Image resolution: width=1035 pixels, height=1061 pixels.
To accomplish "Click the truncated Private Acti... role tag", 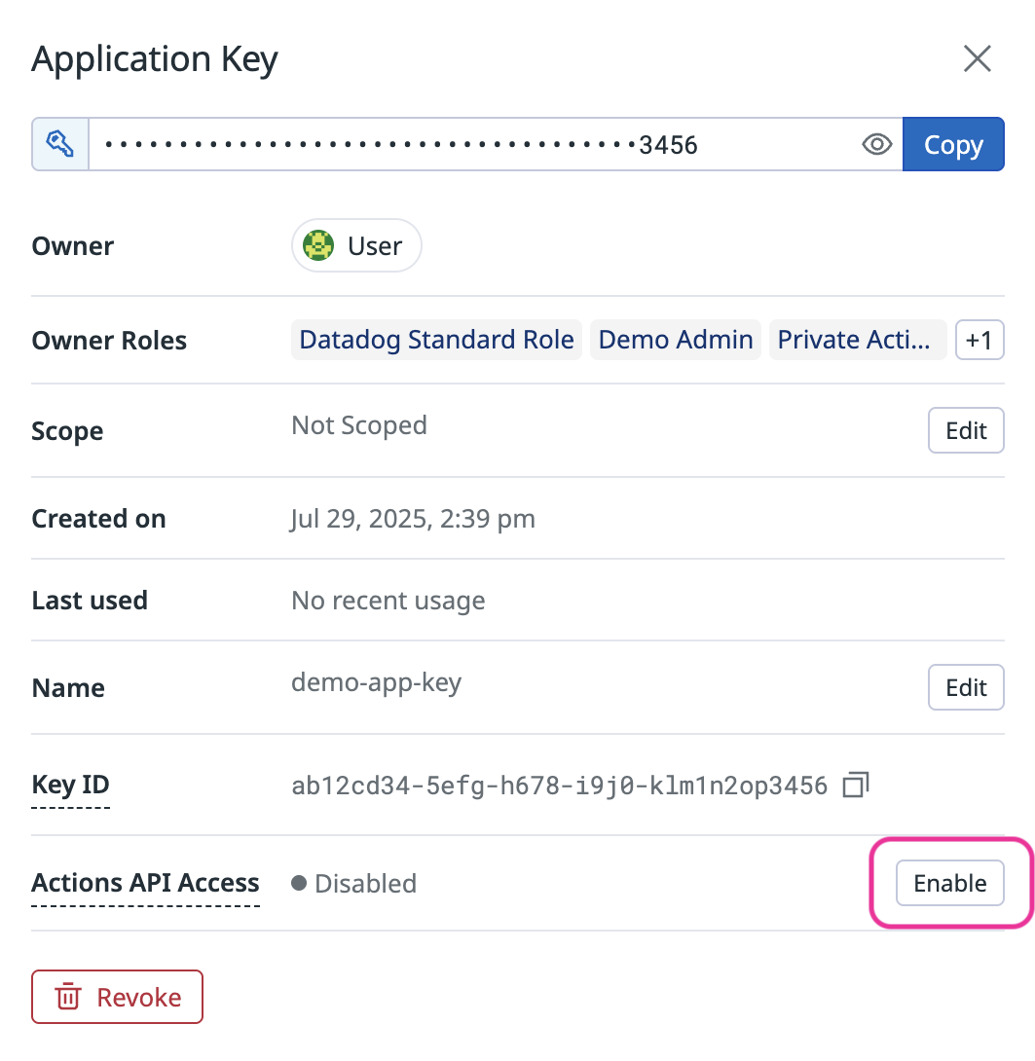I will pyautogui.click(x=858, y=340).
